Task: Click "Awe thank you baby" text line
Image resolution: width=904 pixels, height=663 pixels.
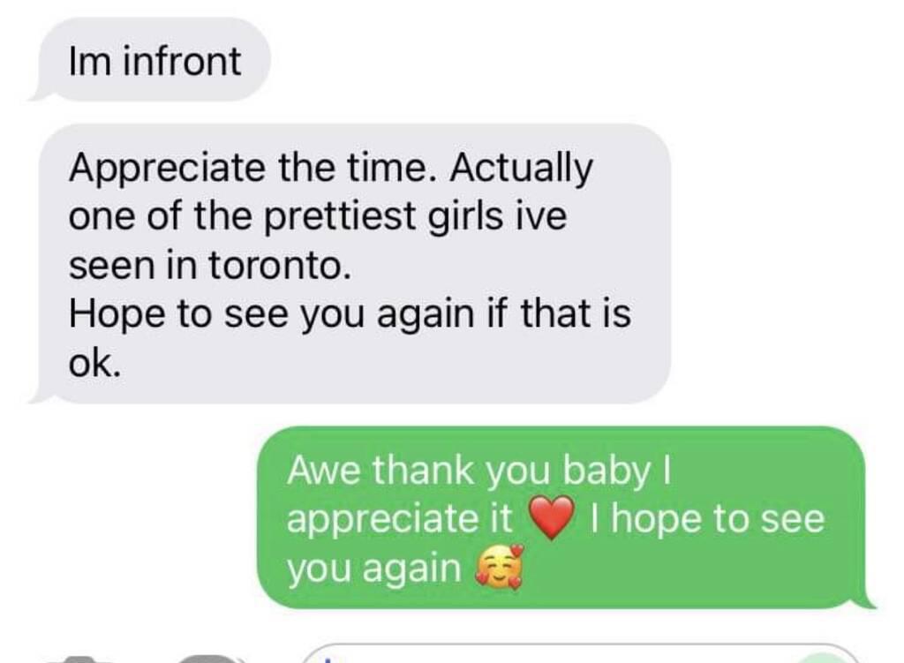Action: (479, 471)
